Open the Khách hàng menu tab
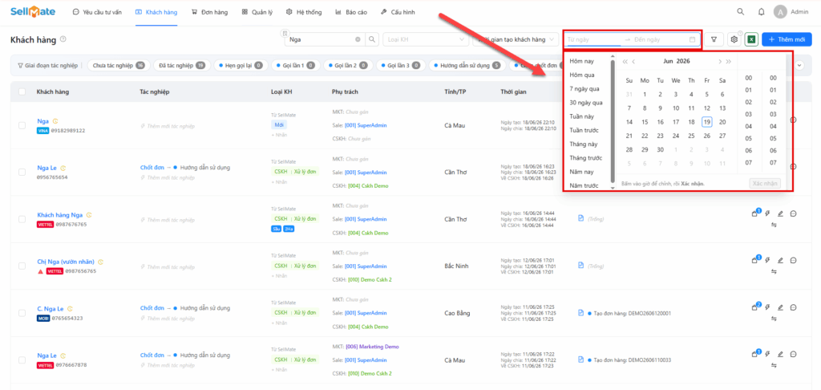 (156, 11)
